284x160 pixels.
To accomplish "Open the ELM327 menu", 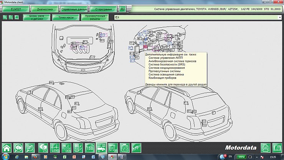I will pyautogui.click(x=16, y=9).
